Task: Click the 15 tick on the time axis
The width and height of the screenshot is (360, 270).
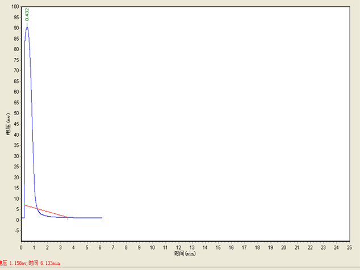Action: pos(218,248)
